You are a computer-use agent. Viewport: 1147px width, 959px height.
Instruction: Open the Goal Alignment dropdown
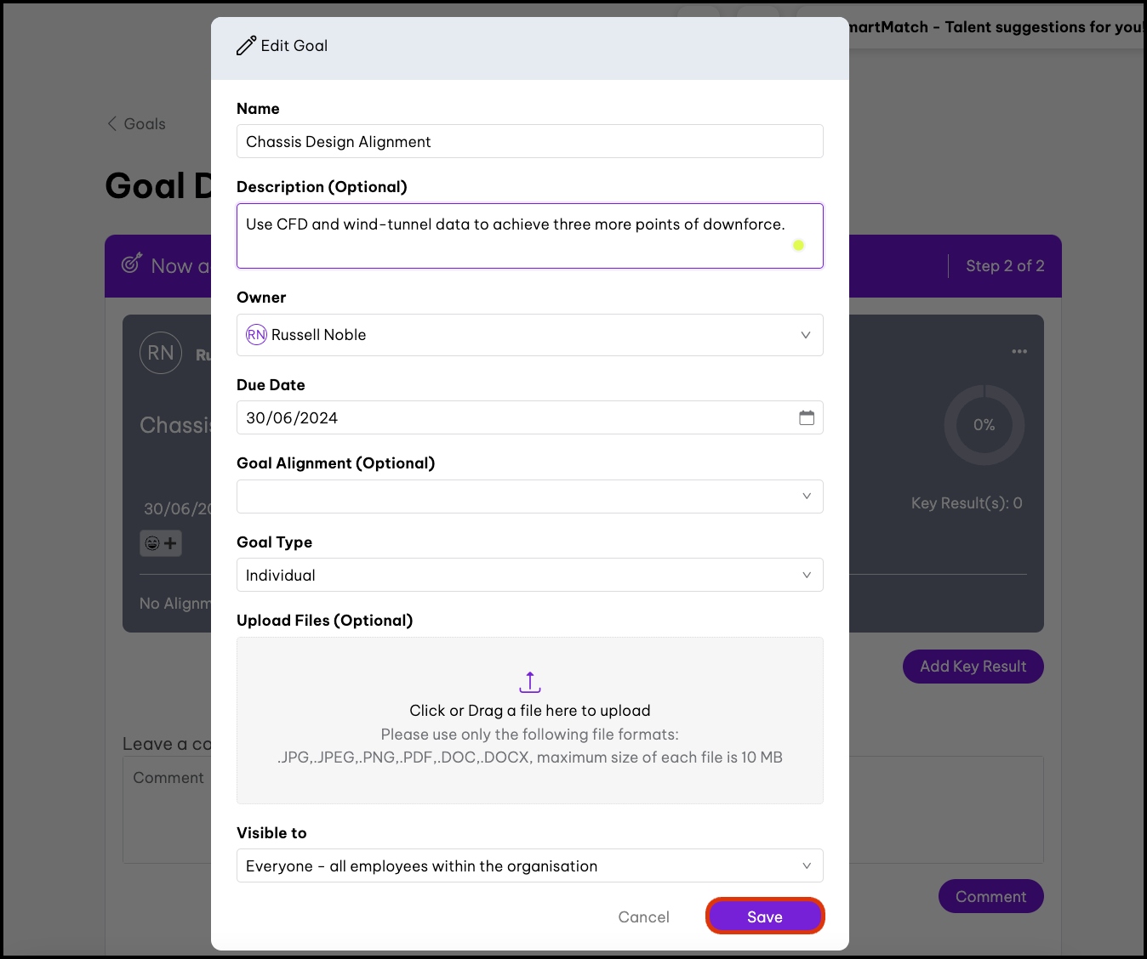click(x=806, y=497)
